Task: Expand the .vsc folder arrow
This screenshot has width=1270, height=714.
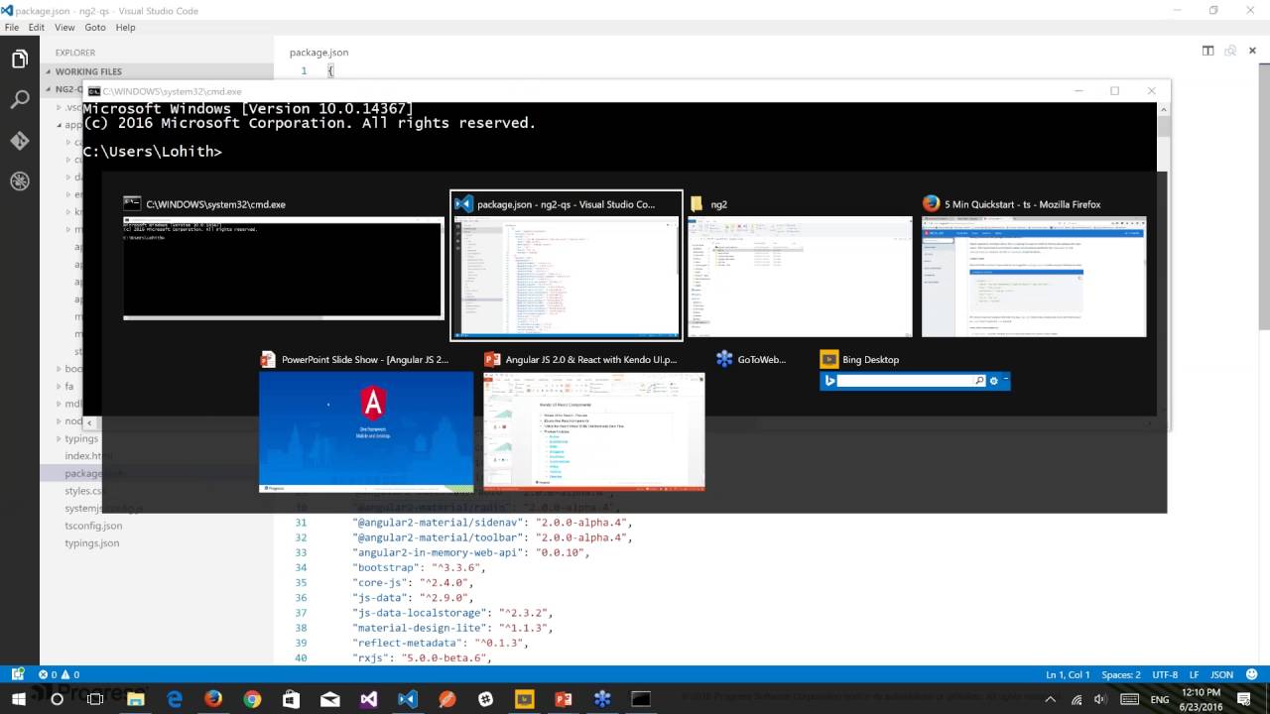Action: click(x=59, y=107)
